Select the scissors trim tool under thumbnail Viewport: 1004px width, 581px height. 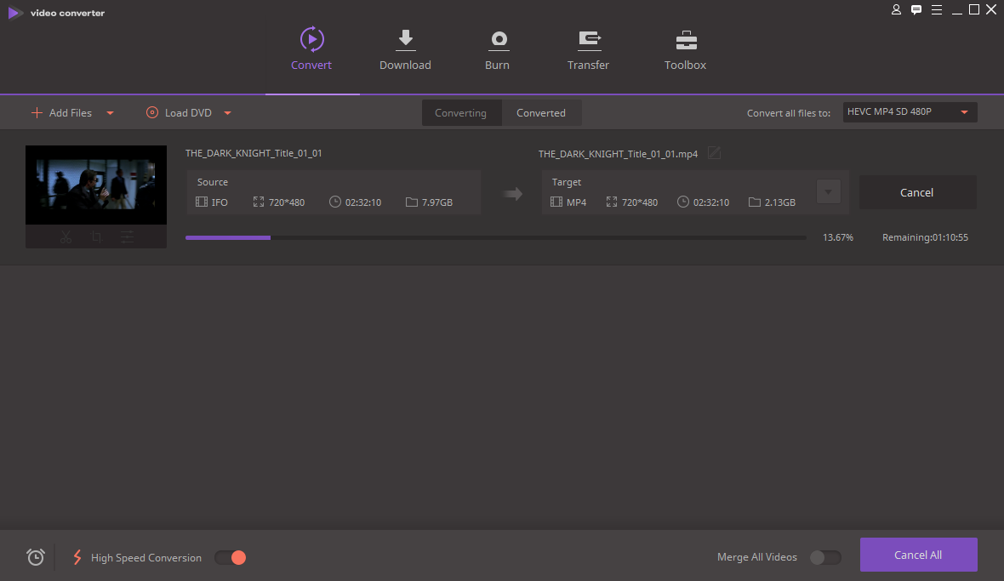66,237
